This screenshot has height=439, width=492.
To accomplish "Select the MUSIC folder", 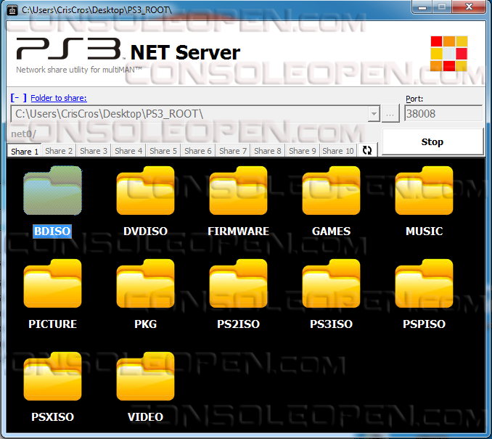I will [424, 190].
